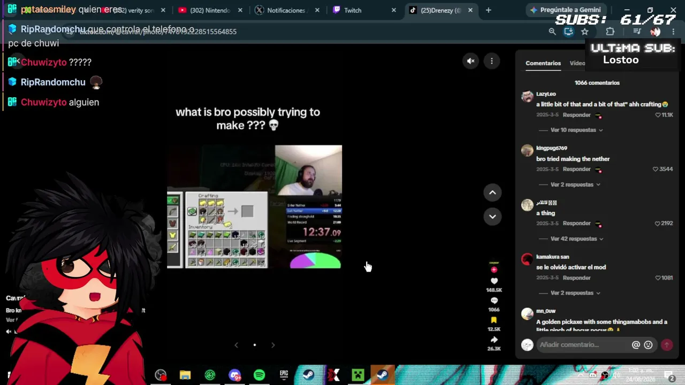
Task: Open the active Steam window in taskbar
Action: tap(382, 375)
